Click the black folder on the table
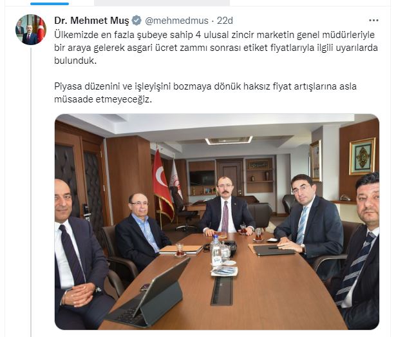This screenshot has height=337, width=396. point(274,250)
